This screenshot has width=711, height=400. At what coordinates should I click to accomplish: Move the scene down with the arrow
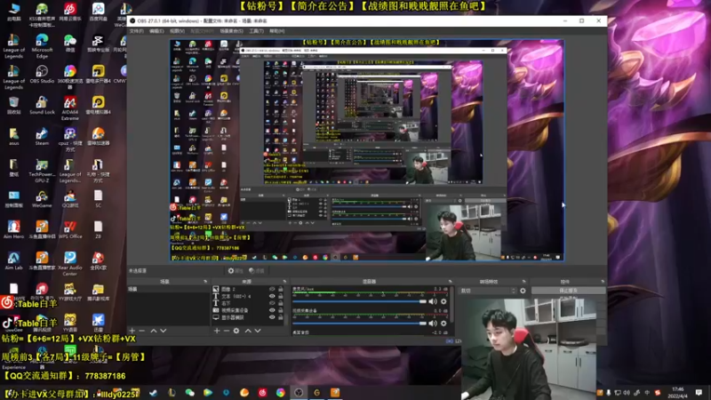click(164, 331)
